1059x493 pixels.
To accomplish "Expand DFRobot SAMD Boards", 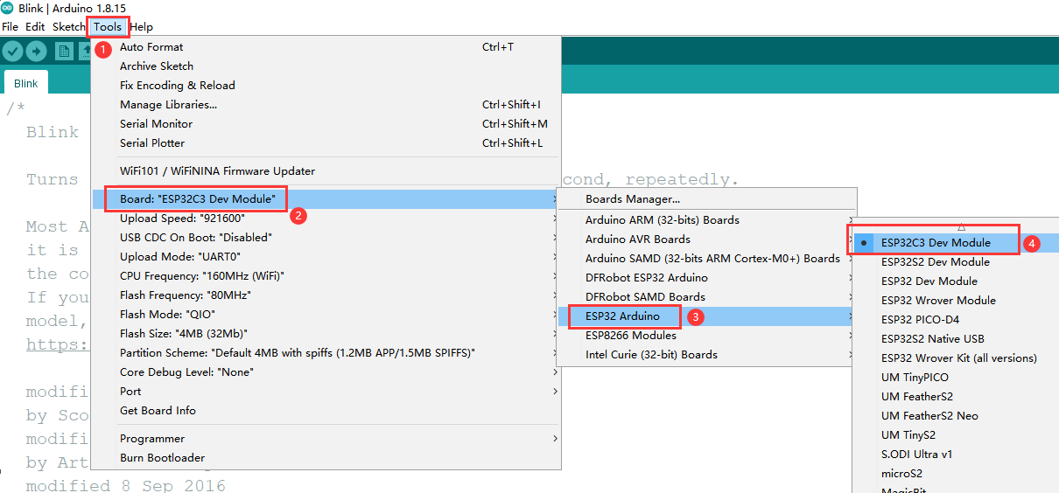I will [706, 297].
